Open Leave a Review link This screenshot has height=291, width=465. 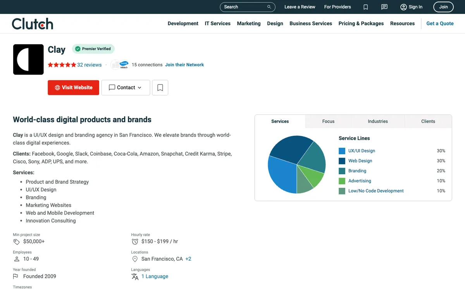[300, 7]
